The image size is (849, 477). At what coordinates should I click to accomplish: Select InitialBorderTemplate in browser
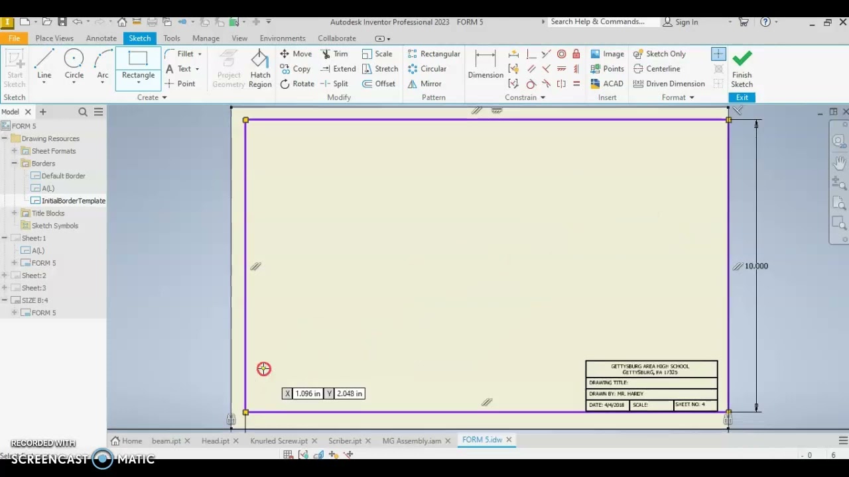tap(68, 201)
